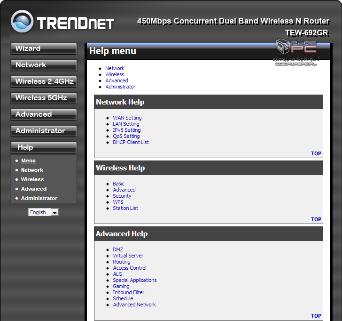The image size is (342, 321).
Task: Jump to TOP from Network Help section
Action: (316, 153)
